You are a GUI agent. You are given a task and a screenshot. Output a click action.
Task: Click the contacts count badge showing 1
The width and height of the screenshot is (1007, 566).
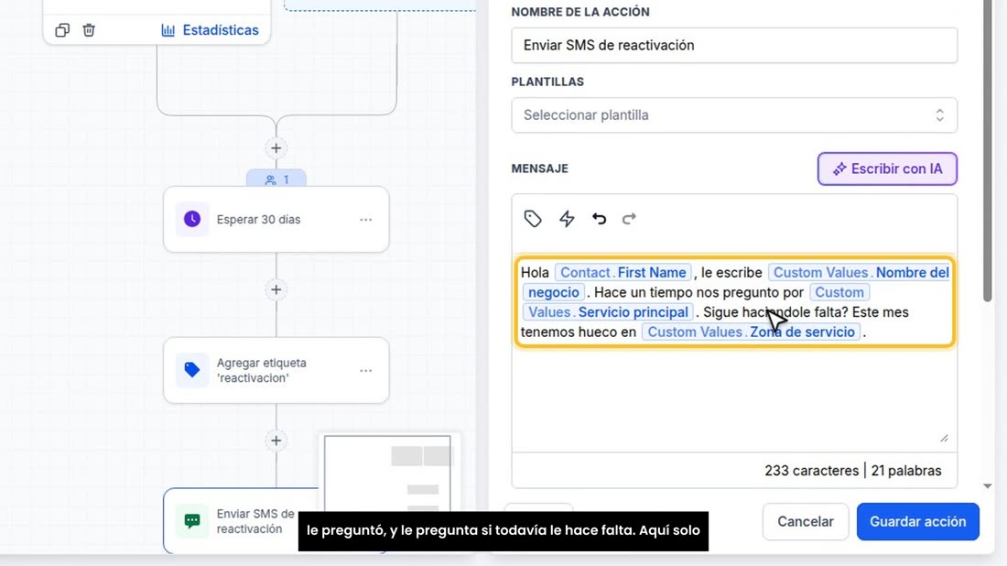point(276,180)
